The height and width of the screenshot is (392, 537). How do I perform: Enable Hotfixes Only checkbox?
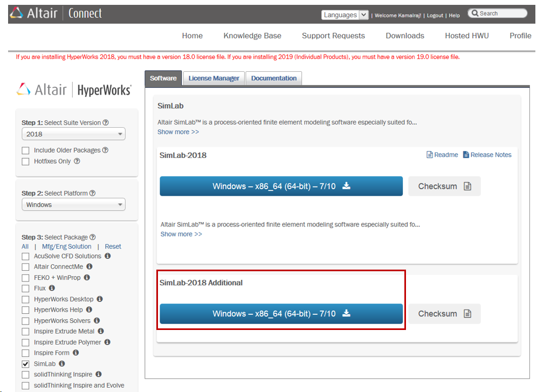coord(26,162)
